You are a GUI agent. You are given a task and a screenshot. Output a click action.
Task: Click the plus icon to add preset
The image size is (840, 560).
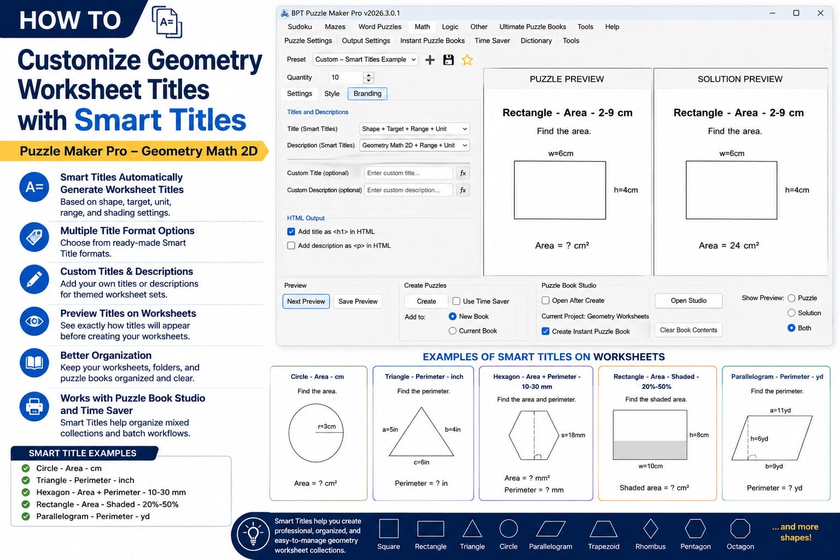(430, 60)
